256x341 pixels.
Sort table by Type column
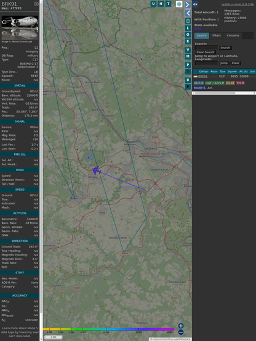[x=223, y=71]
